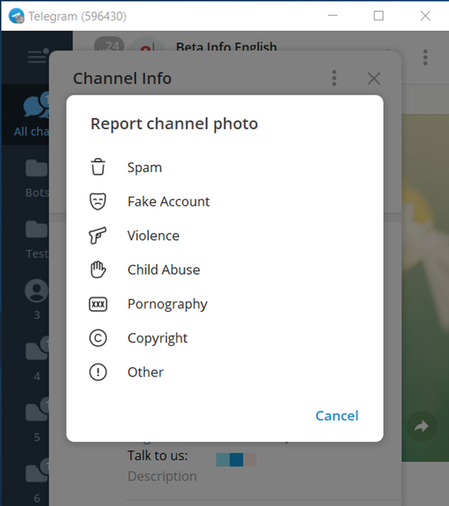Screen dimensions: 449x506
Task: Pick Pornography from the report list
Action: (x=167, y=304)
